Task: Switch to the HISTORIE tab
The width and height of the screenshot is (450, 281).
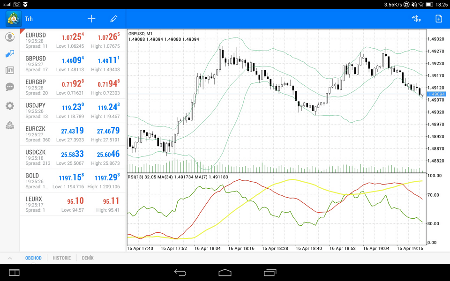Action: point(62,258)
